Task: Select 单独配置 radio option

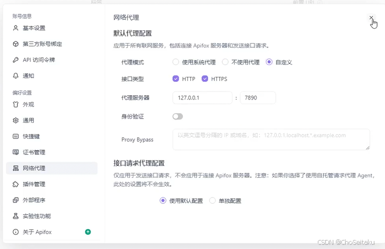Action: point(212,201)
